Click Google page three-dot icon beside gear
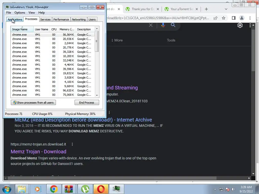The image size is (259, 194). (250, 25)
